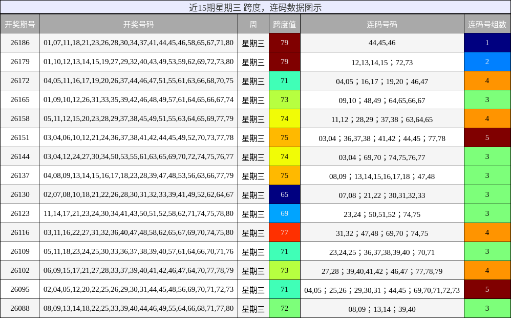
Task: Click orange span value 75 in row 26151
Action: pos(285,137)
